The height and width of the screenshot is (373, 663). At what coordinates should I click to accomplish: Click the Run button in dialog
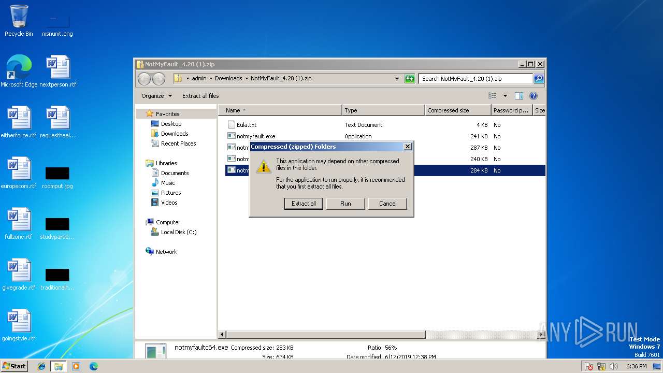tap(345, 204)
